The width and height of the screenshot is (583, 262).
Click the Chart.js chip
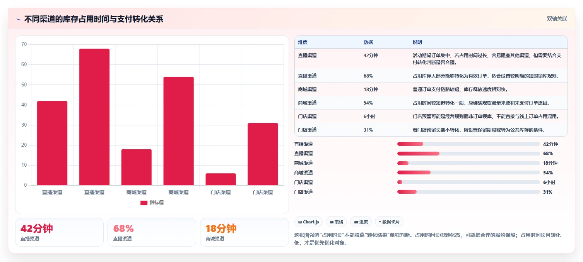click(x=308, y=222)
